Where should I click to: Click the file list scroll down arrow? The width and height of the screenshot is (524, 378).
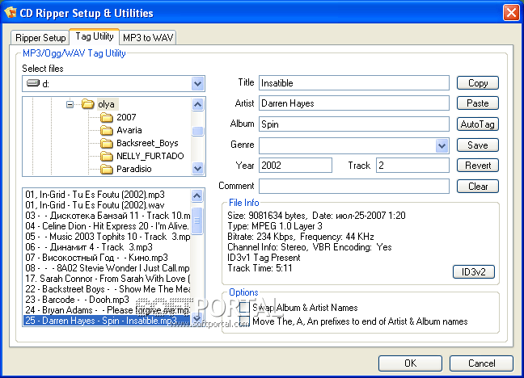click(x=196, y=318)
